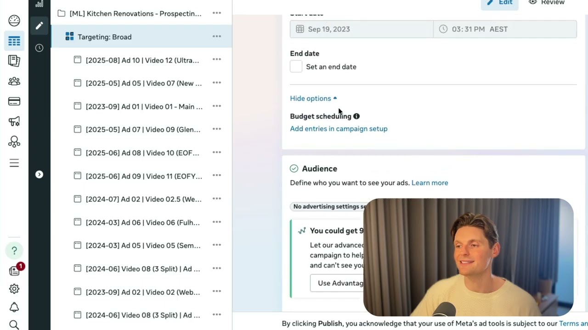588x330 pixels.
Task: Open options menu for Targeting: Broad
Action: point(217,36)
